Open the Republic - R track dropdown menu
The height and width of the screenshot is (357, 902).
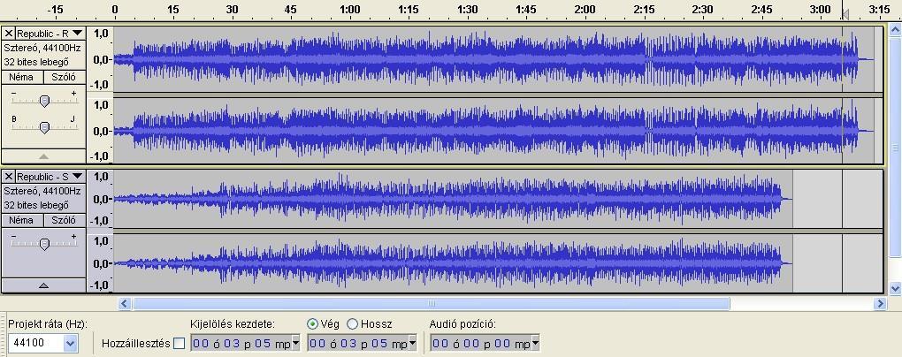pos(77,34)
